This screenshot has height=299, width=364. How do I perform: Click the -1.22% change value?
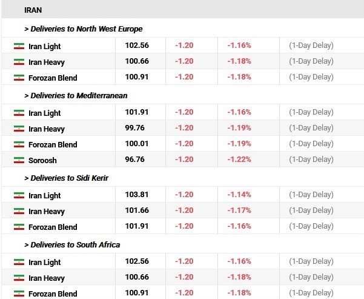[239, 160]
